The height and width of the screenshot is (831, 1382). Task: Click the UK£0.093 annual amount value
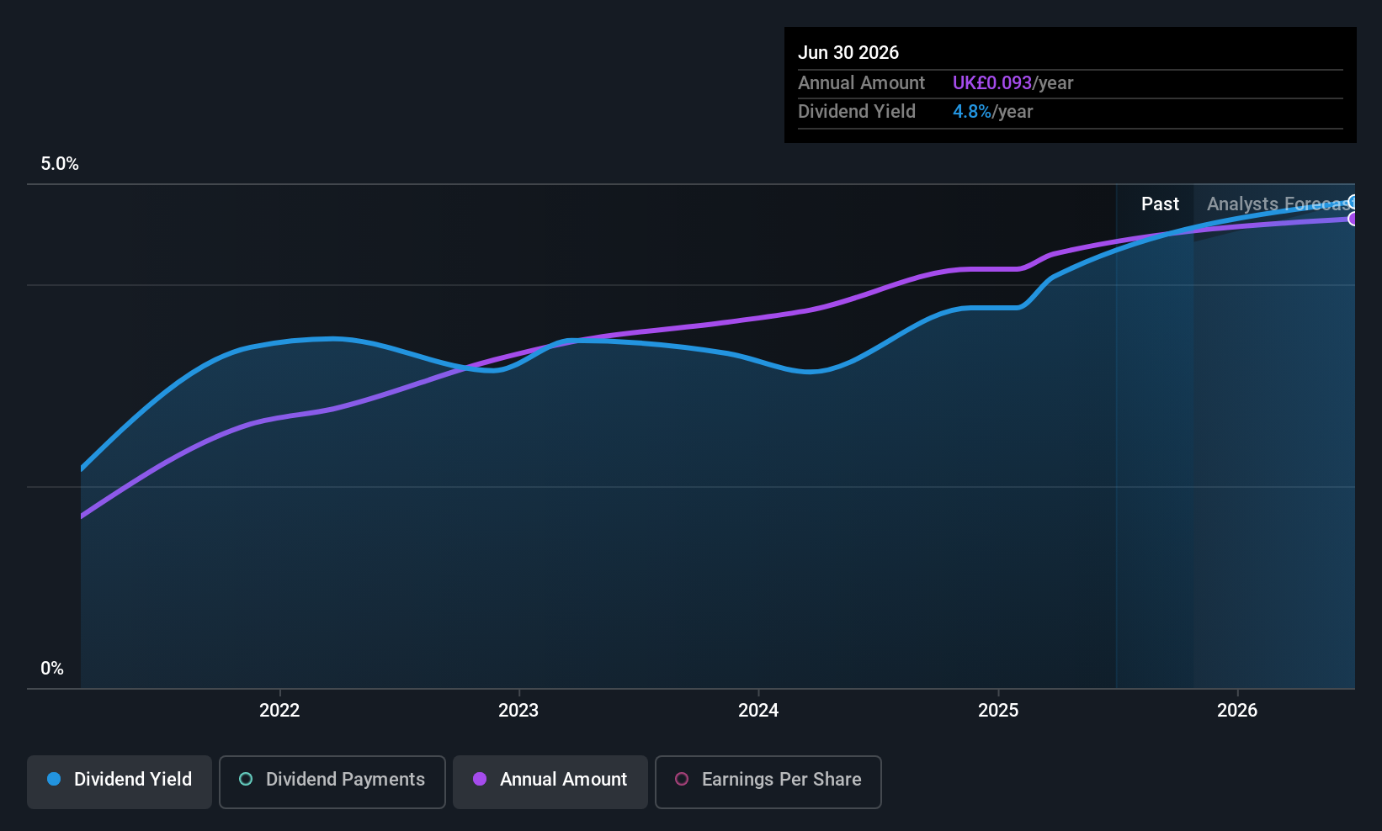pos(991,82)
